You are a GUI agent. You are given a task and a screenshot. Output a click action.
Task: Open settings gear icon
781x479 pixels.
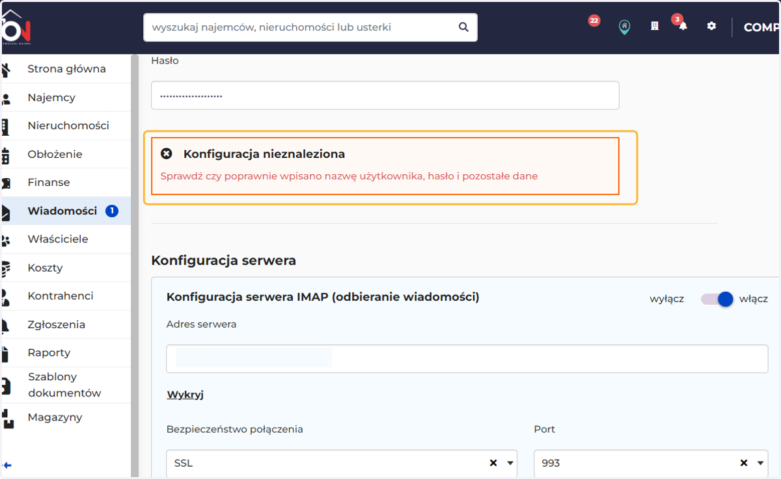pyautogui.click(x=711, y=26)
